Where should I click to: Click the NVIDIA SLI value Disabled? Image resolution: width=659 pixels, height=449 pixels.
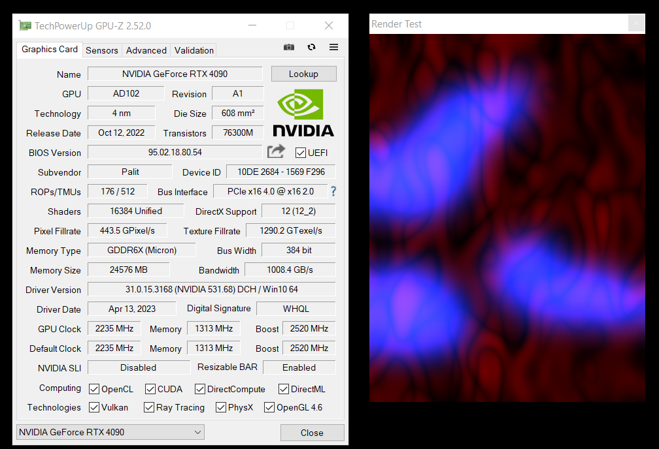click(139, 367)
